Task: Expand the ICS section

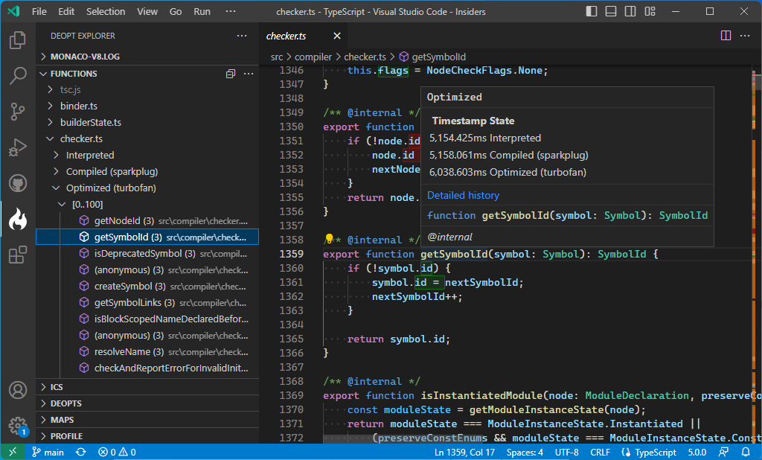Action: pyautogui.click(x=57, y=387)
